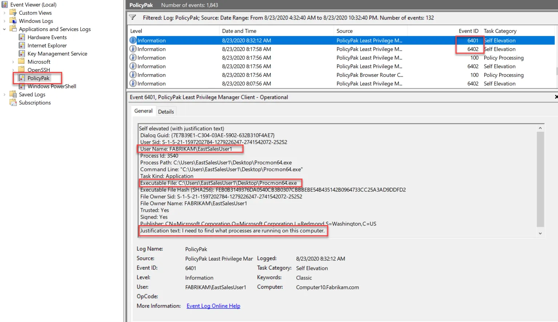
Task: Click scroll down arrow in event description
Action: point(540,233)
